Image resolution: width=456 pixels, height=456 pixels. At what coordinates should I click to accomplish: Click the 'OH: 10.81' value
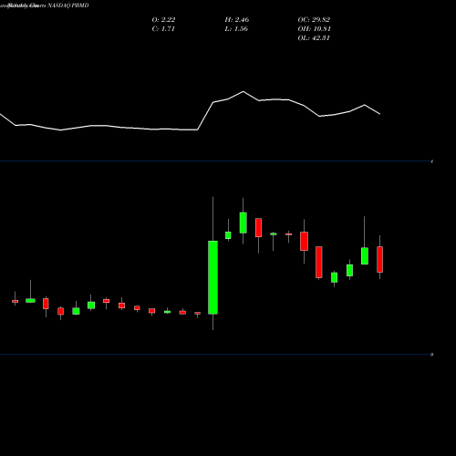click(x=314, y=29)
